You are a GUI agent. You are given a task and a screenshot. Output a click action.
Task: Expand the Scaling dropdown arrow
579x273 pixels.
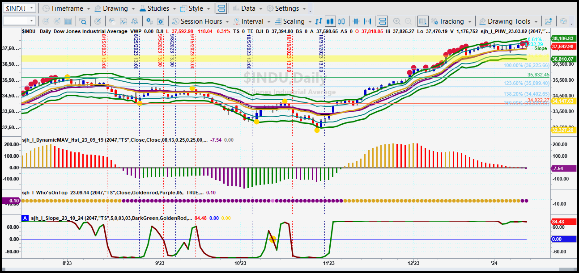[310, 21]
